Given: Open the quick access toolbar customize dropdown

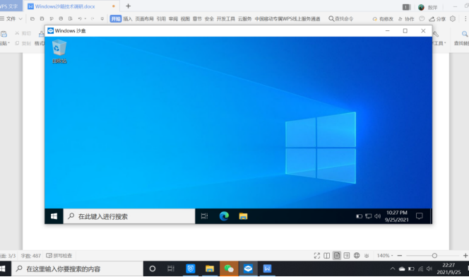Looking at the screenshot, I should click(x=102, y=18).
